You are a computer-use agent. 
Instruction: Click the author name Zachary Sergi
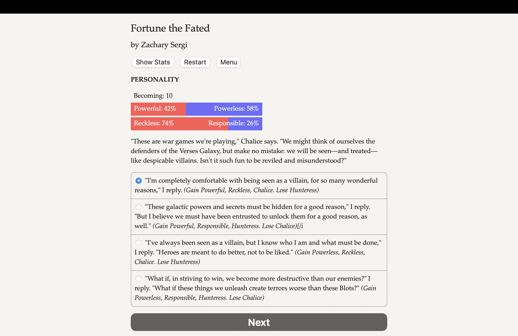[x=159, y=45]
